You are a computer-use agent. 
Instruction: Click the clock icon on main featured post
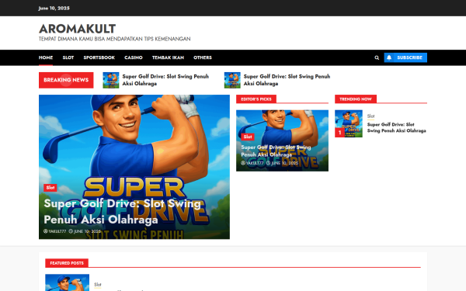[71, 231]
